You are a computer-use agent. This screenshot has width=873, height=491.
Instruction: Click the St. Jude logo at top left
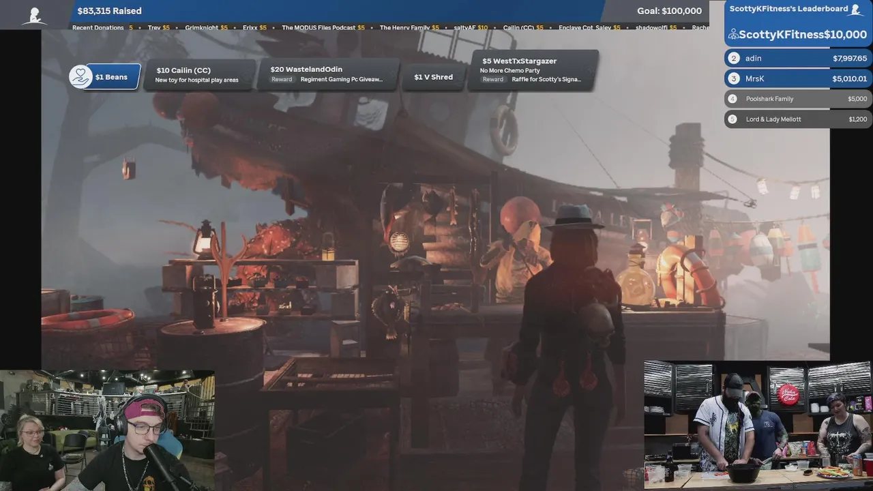coord(34,15)
